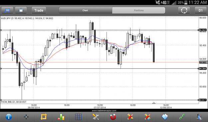Open the blue 3D bars chart icon
This screenshot has width=208, height=122.
[x=199, y=117]
